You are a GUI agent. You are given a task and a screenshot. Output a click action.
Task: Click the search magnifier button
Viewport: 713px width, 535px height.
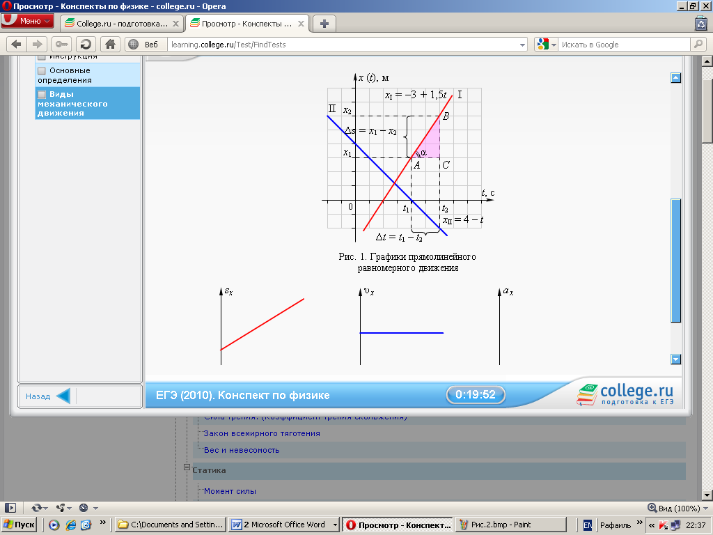pos(698,44)
